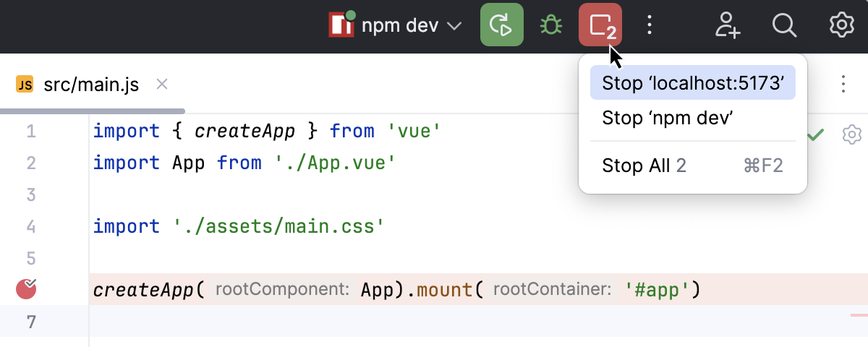Open the Code With Me add-user icon

point(727,26)
